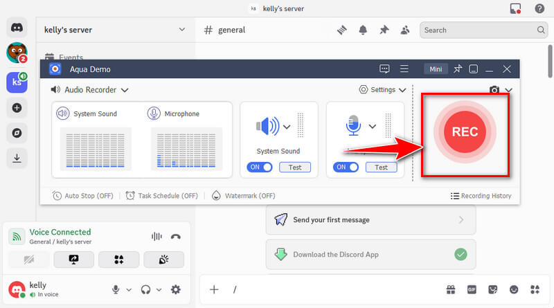Viewport: 554px width, 308px height.
Task: Open Discord inbox icon at top right
Action: point(515,8)
